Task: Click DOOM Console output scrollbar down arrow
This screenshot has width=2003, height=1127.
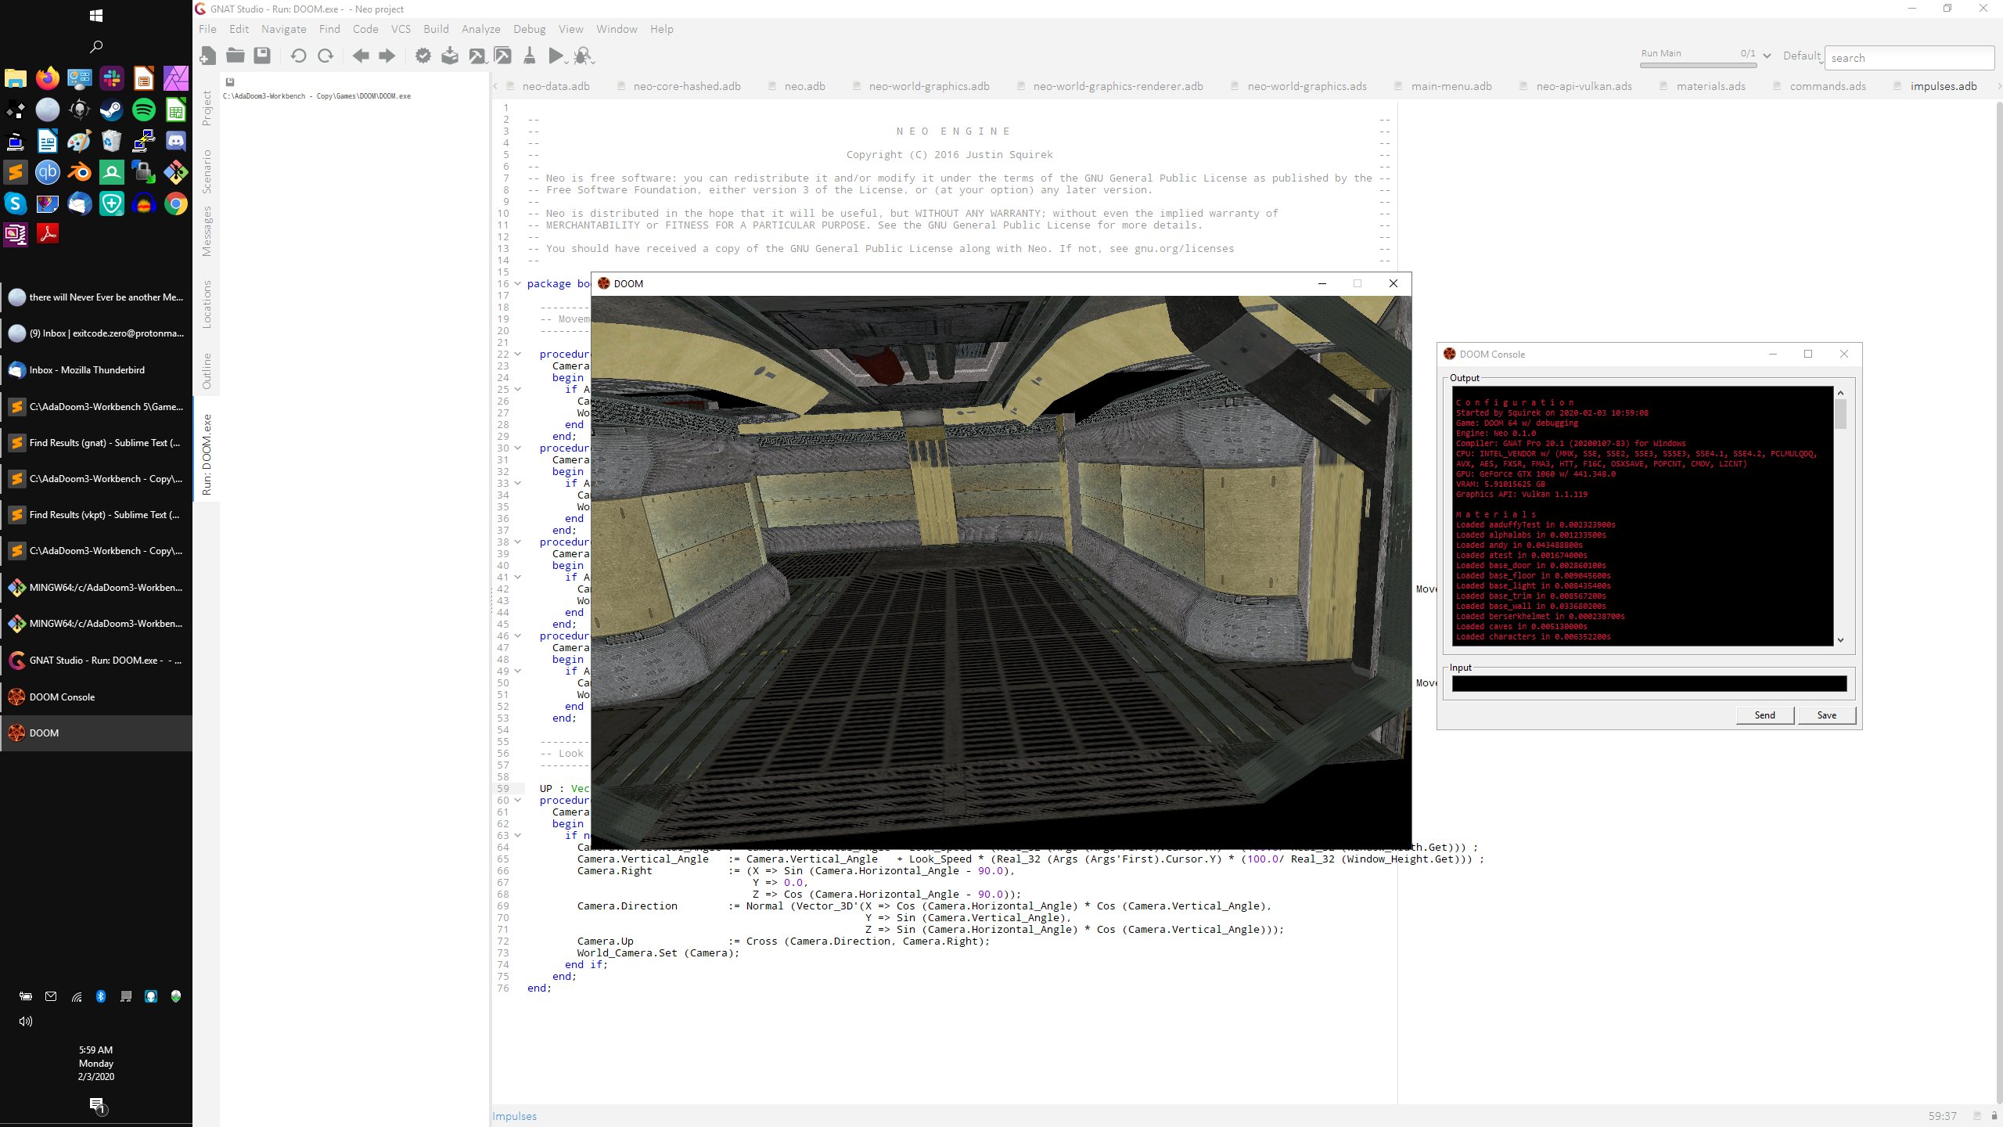Action: pyautogui.click(x=1840, y=640)
